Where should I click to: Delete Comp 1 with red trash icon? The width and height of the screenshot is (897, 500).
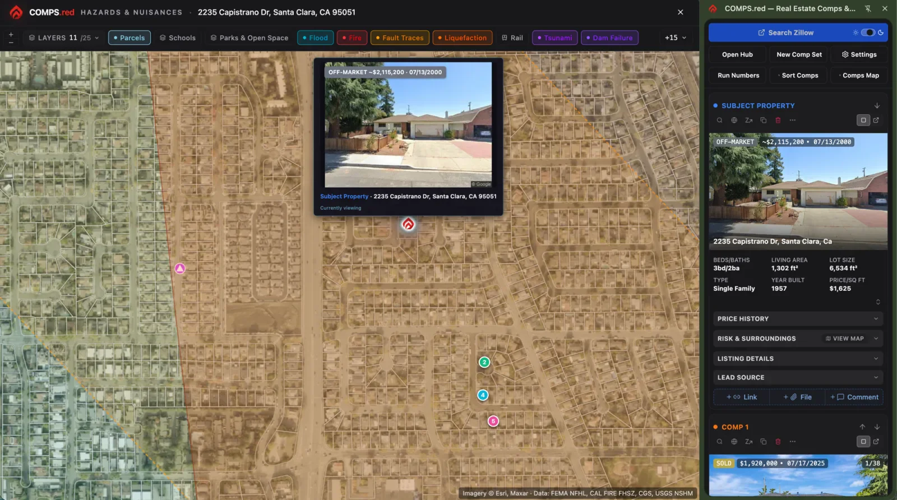tap(778, 442)
